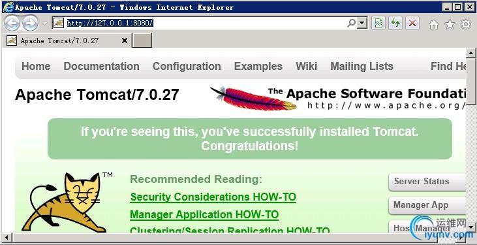Open the Mailing Lists menu item
This screenshot has height=245, width=477.
pyautogui.click(x=362, y=66)
